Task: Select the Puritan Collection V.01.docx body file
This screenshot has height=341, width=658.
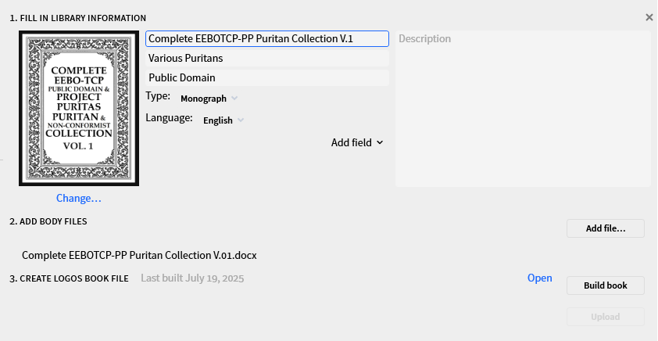Action: 139,255
